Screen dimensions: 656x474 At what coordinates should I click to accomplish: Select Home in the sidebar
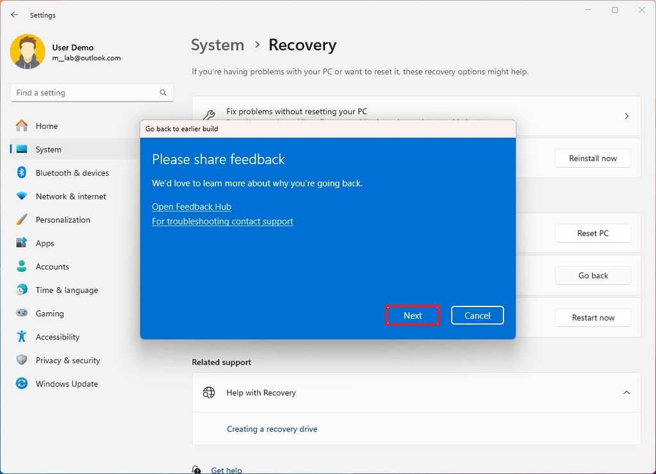coord(46,126)
